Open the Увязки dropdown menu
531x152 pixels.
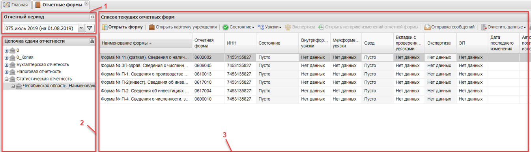pyautogui.click(x=269, y=27)
